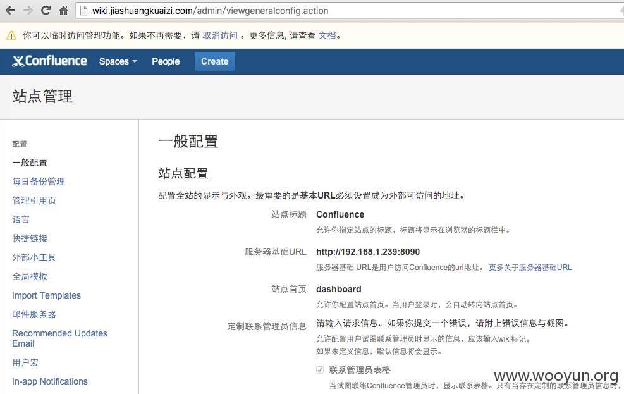This screenshot has width=624, height=394.
Task: Click the Create button
Action: (214, 61)
